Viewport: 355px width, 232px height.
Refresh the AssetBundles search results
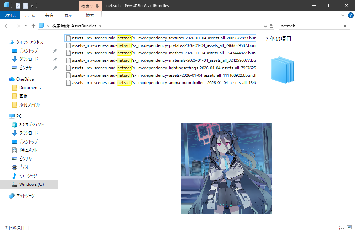point(272,26)
